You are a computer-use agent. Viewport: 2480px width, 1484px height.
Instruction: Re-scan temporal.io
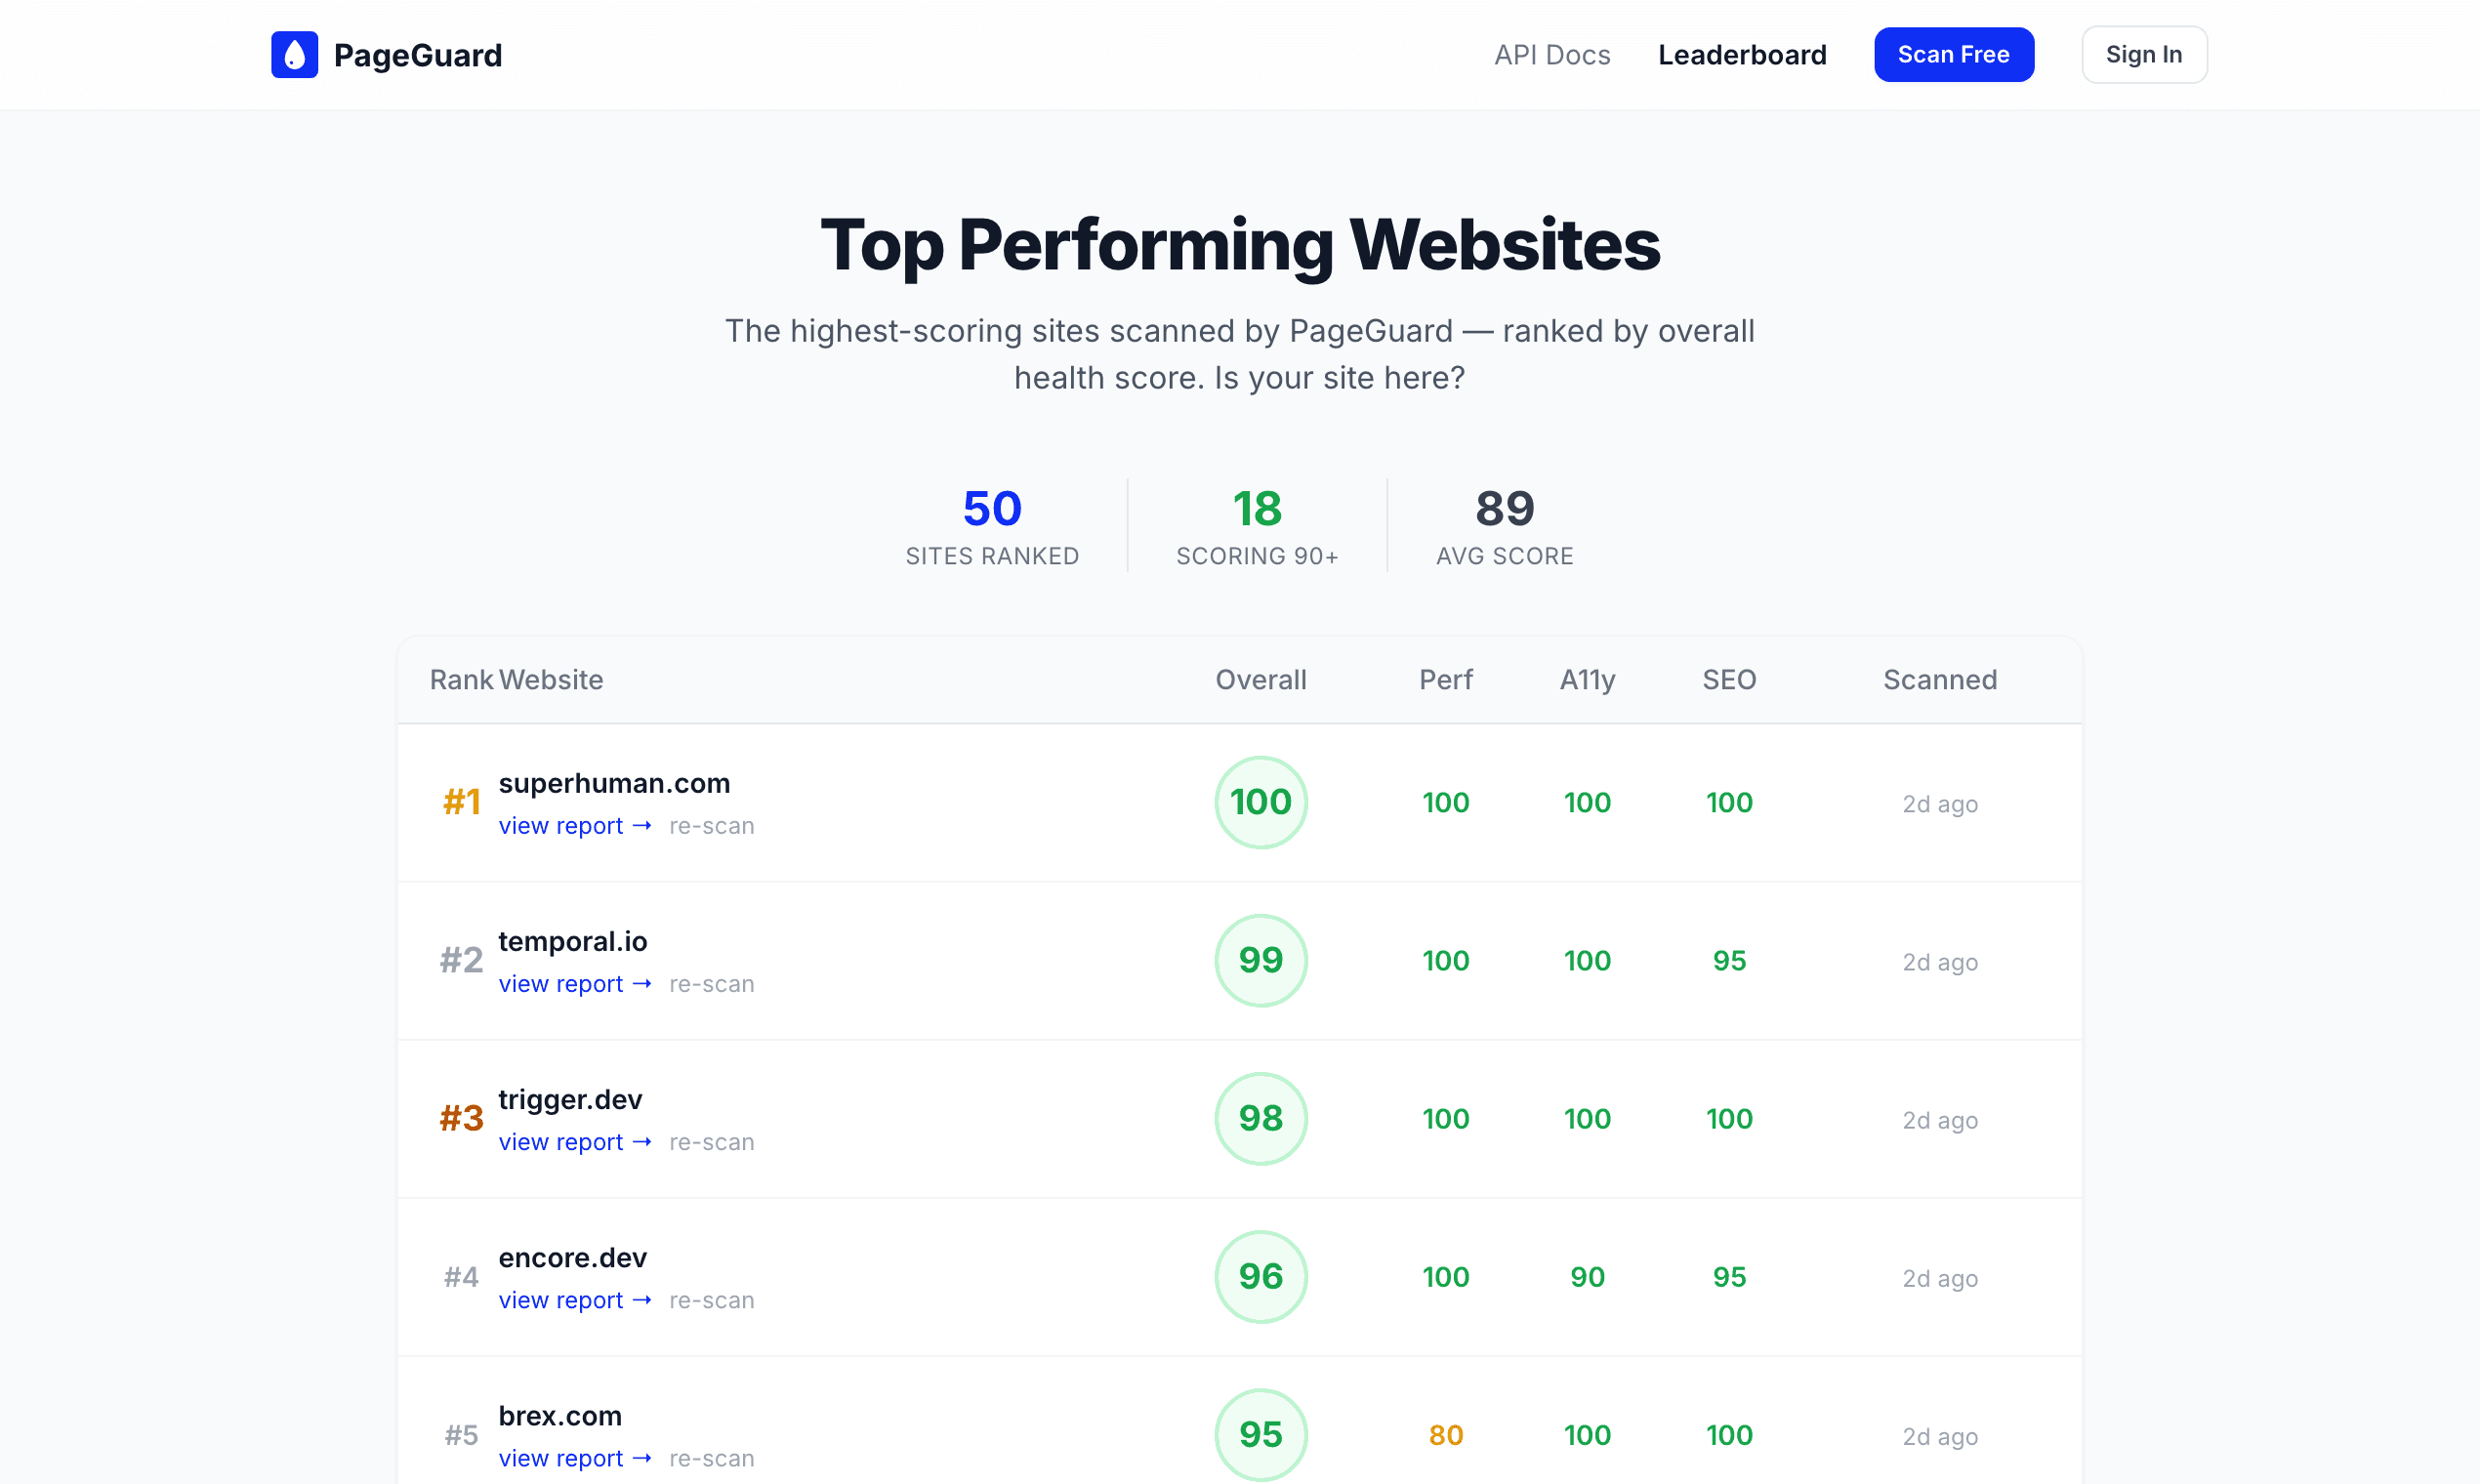coord(711,984)
